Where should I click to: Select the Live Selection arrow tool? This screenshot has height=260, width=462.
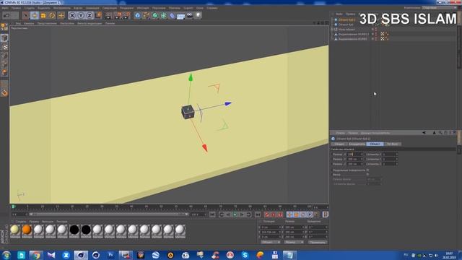(x=26, y=15)
